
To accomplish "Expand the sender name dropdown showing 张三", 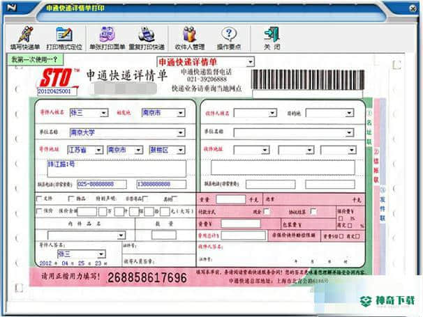I will click(104, 113).
